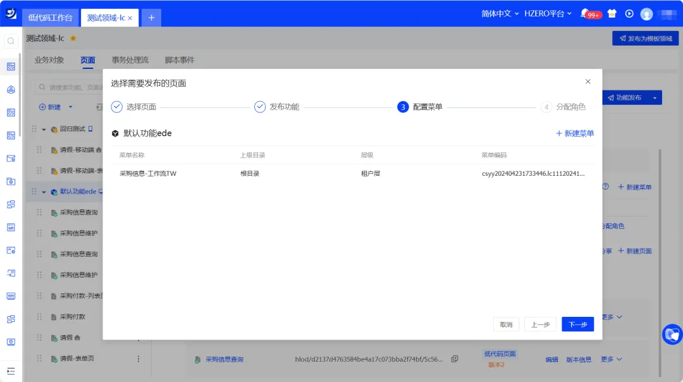Select 请假-表单页 tree item

77,359
